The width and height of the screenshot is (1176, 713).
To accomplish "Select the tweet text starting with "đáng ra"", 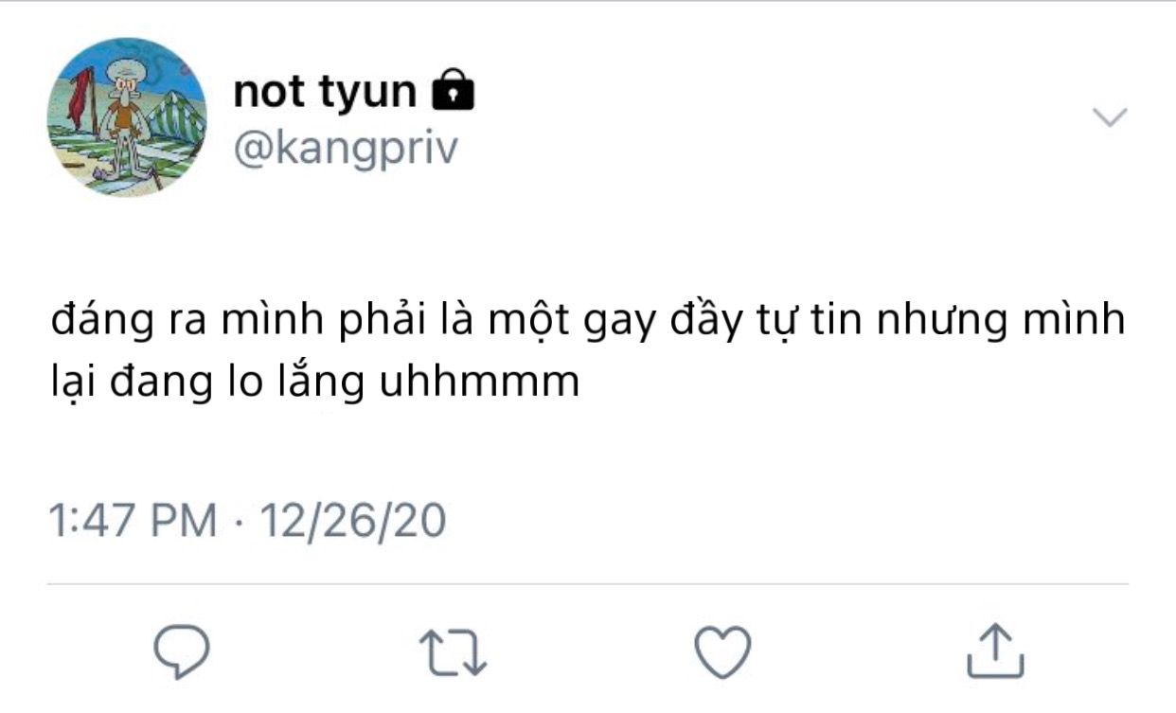I will [587, 322].
